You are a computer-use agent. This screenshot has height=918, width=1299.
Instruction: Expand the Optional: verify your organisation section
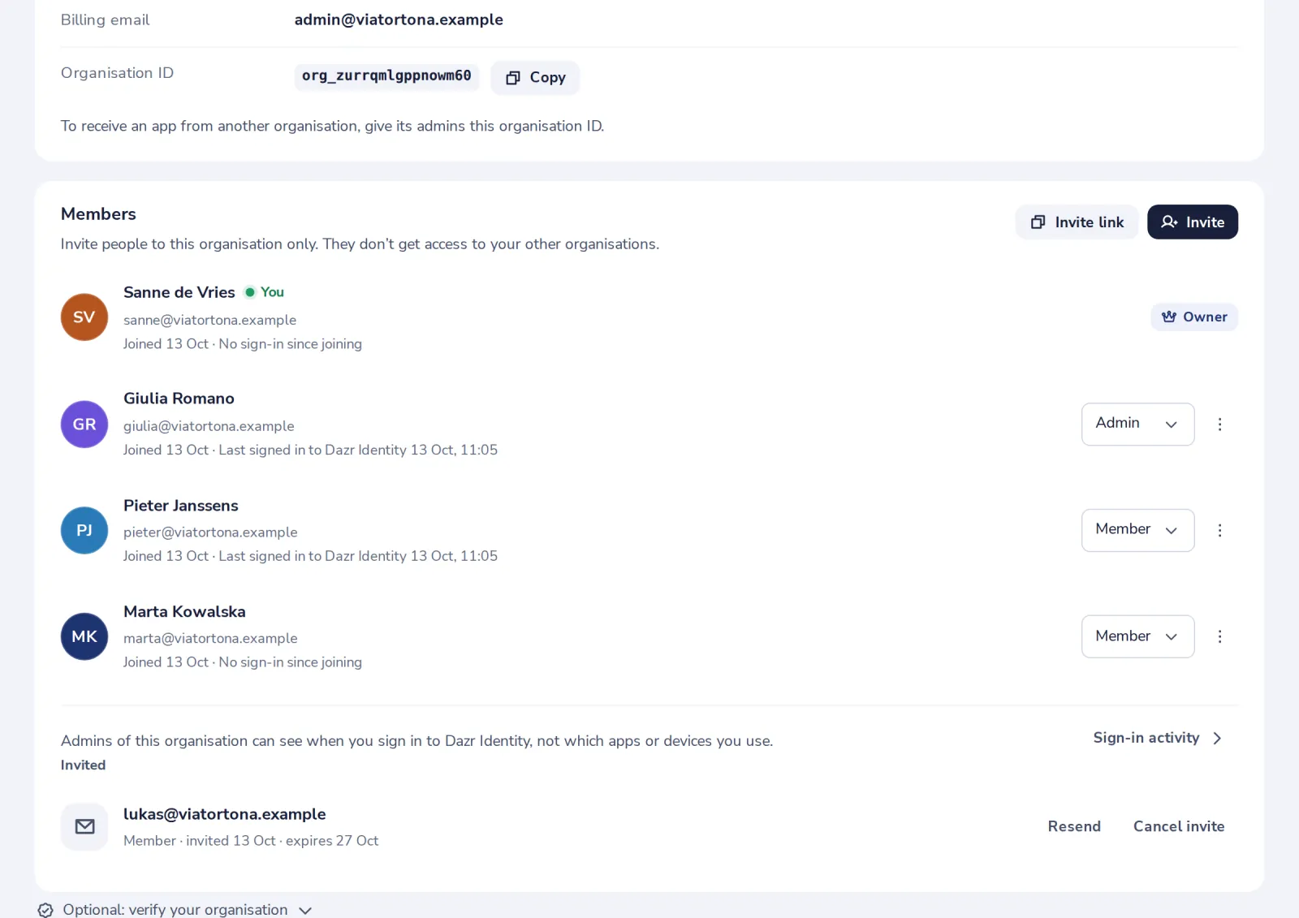coord(175,910)
